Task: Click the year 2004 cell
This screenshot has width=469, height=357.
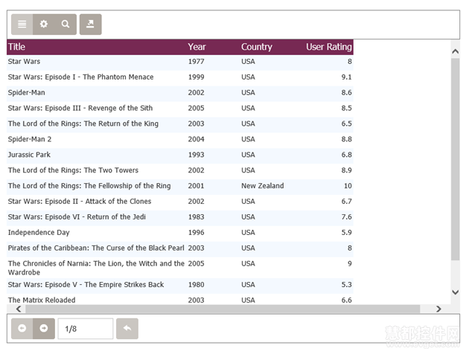Action: (x=197, y=139)
